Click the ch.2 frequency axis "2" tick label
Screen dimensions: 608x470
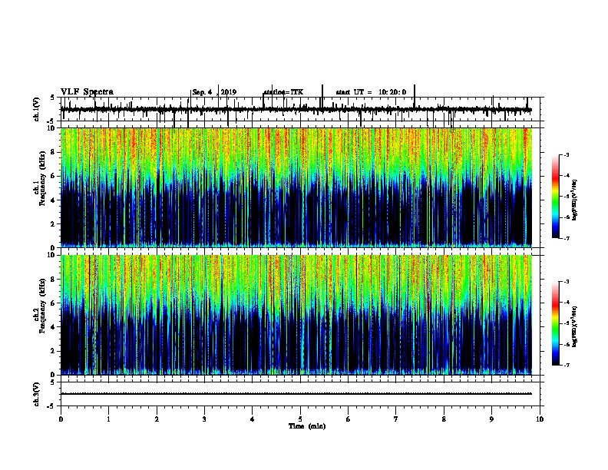[53, 351]
